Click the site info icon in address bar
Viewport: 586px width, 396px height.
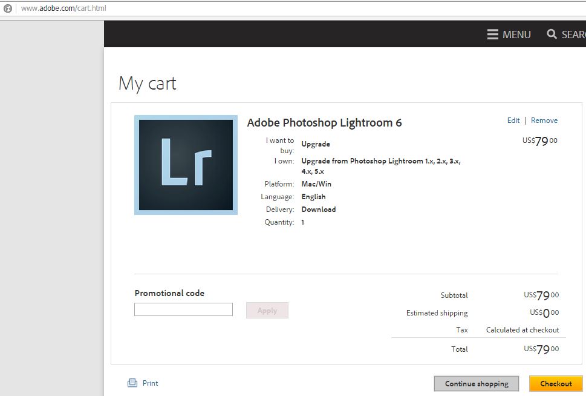[x=7, y=8]
